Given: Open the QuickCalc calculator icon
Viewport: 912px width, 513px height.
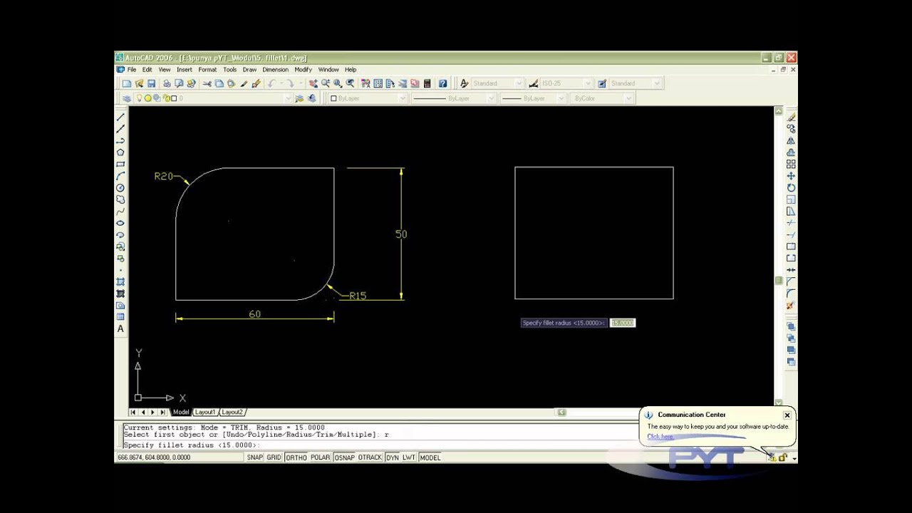Looking at the screenshot, I should (427, 83).
